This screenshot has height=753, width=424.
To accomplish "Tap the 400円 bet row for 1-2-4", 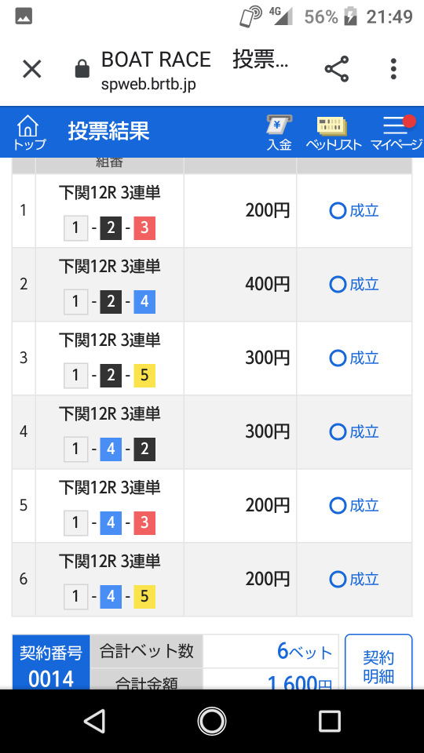I will 212,284.
